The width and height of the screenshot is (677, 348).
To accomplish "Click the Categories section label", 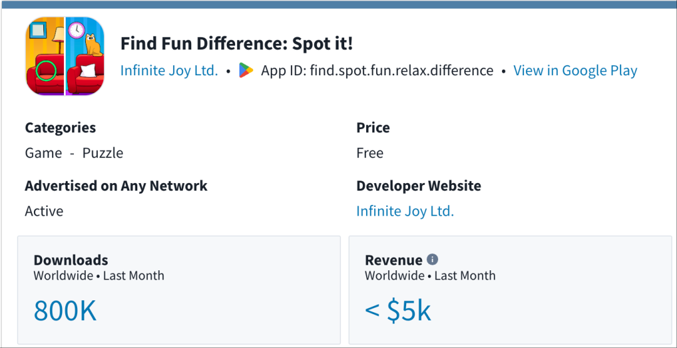I will 60,128.
